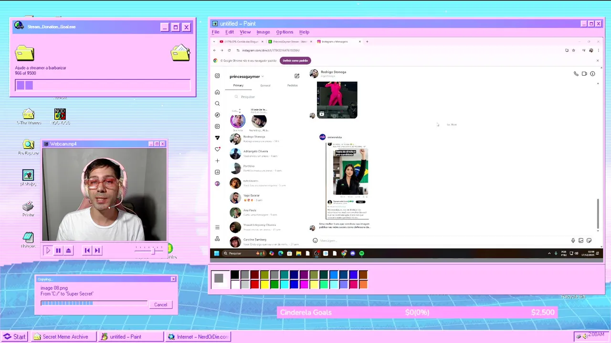This screenshot has width=611, height=343.
Task: Open the Image menu in Paint
Action: point(263,32)
